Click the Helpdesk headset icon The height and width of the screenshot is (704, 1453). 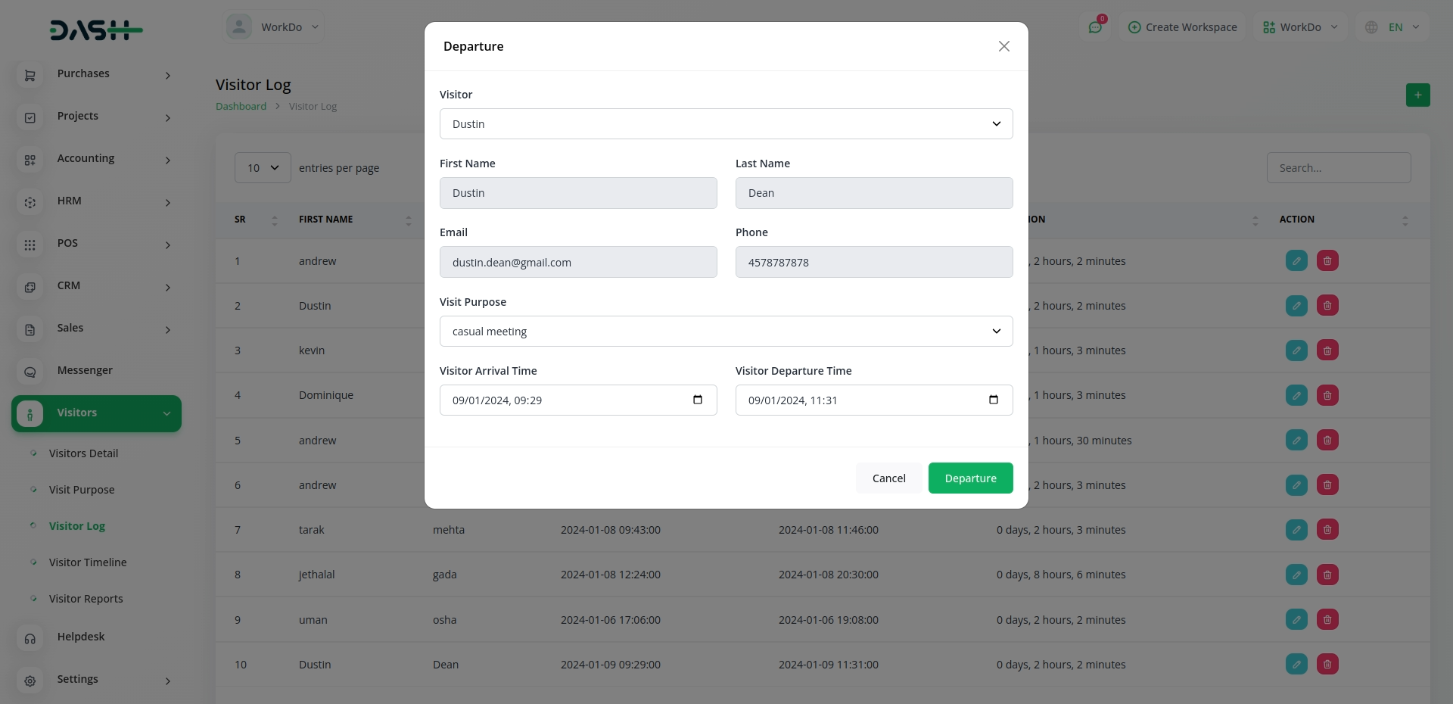(x=30, y=637)
